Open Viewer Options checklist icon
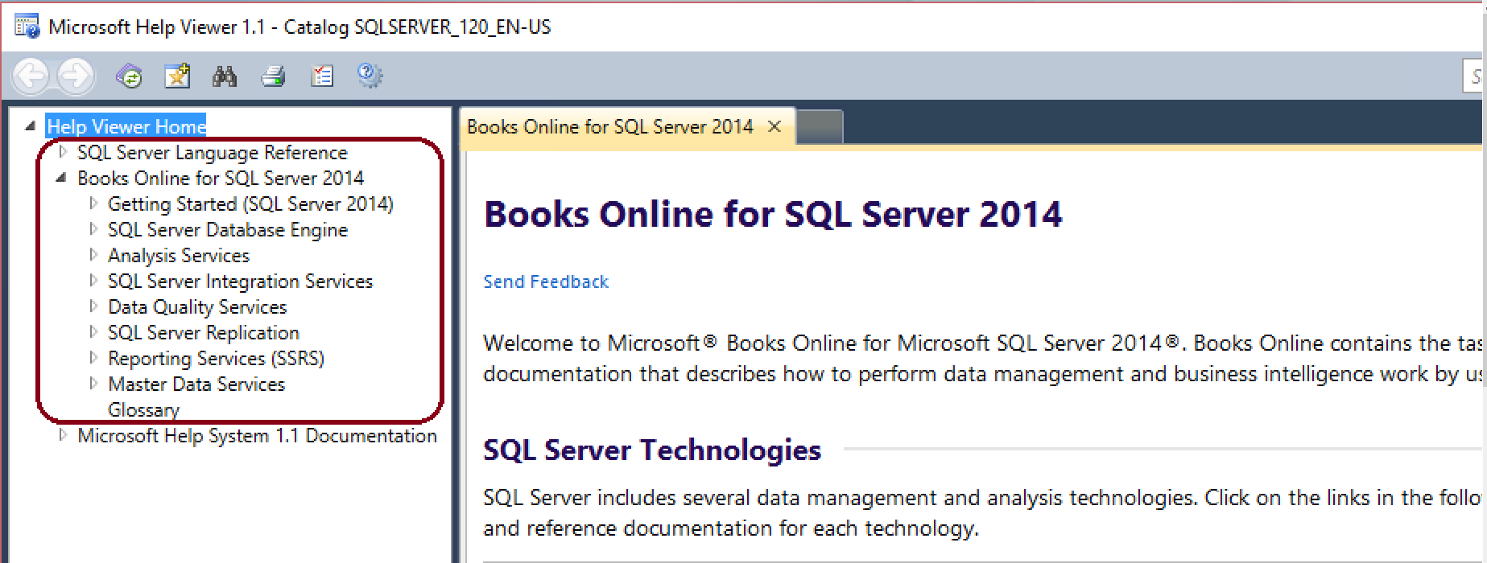This screenshot has height=563, width=1487. 322,76
